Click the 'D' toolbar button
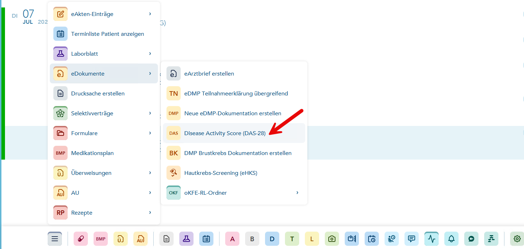524x249 pixels. point(272,239)
